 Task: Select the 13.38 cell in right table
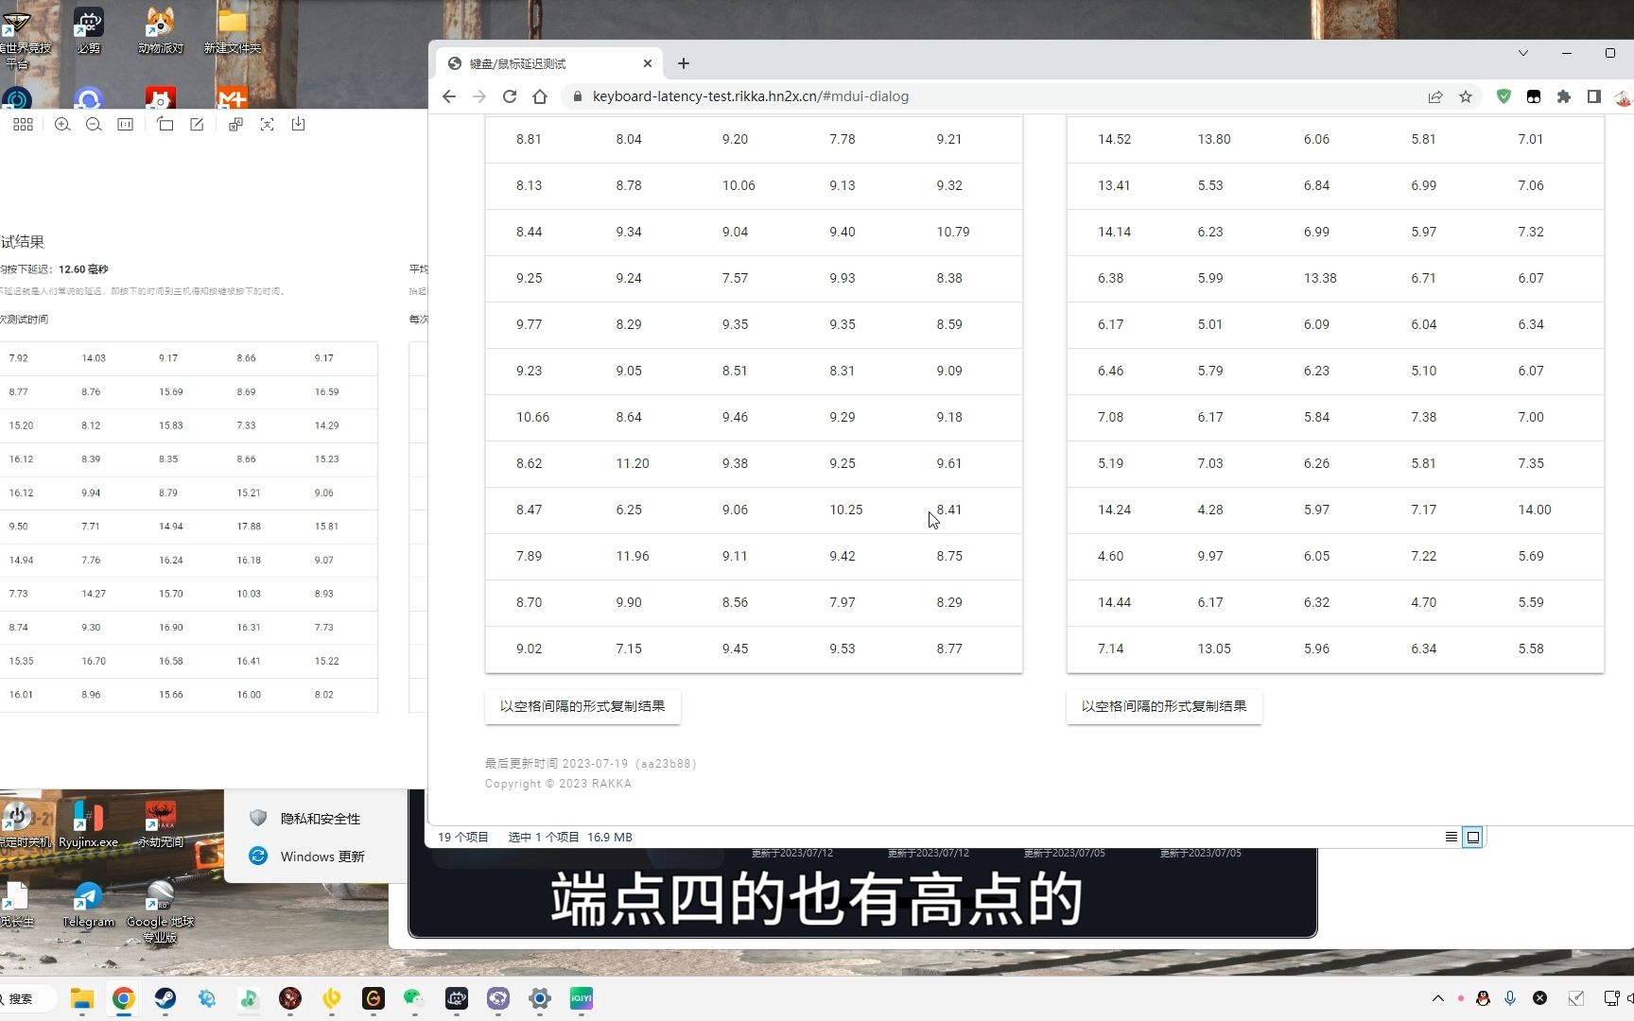pos(1320,278)
